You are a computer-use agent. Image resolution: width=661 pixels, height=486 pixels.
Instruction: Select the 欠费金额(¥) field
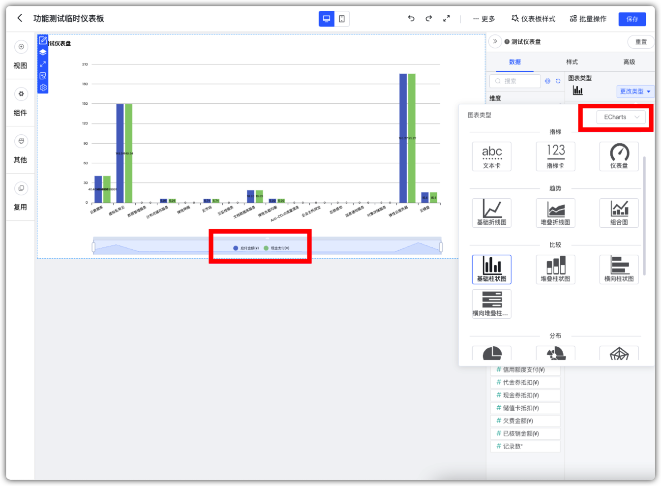coord(525,421)
